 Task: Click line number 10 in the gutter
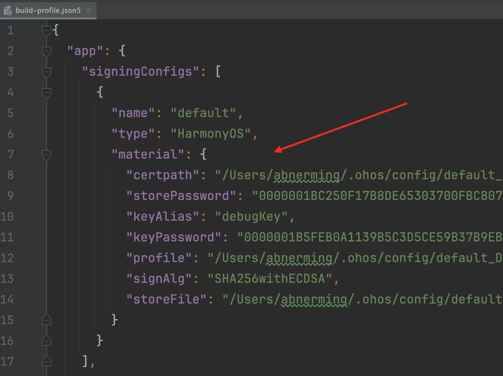[x=7, y=216]
